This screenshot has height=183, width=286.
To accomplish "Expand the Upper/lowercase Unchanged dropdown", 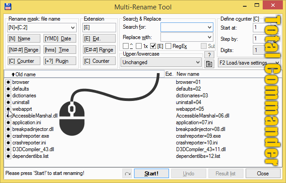I will (161, 62).
